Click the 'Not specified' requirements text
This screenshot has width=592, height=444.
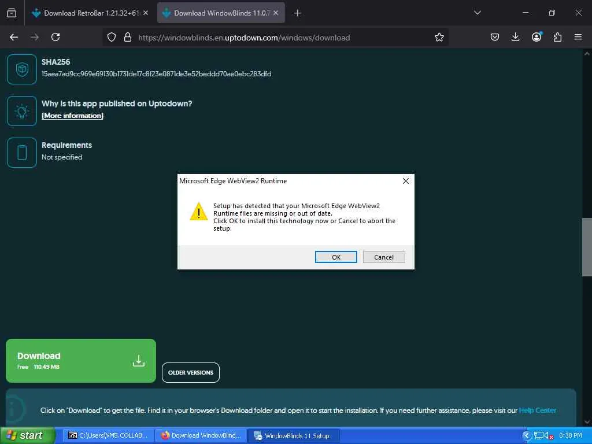point(62,157)
